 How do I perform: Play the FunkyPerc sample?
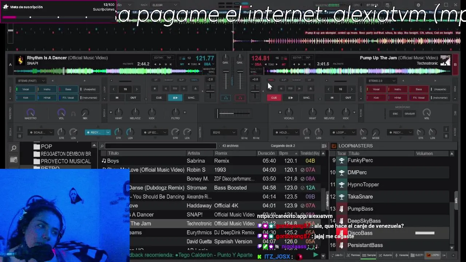tap(341, 160)
